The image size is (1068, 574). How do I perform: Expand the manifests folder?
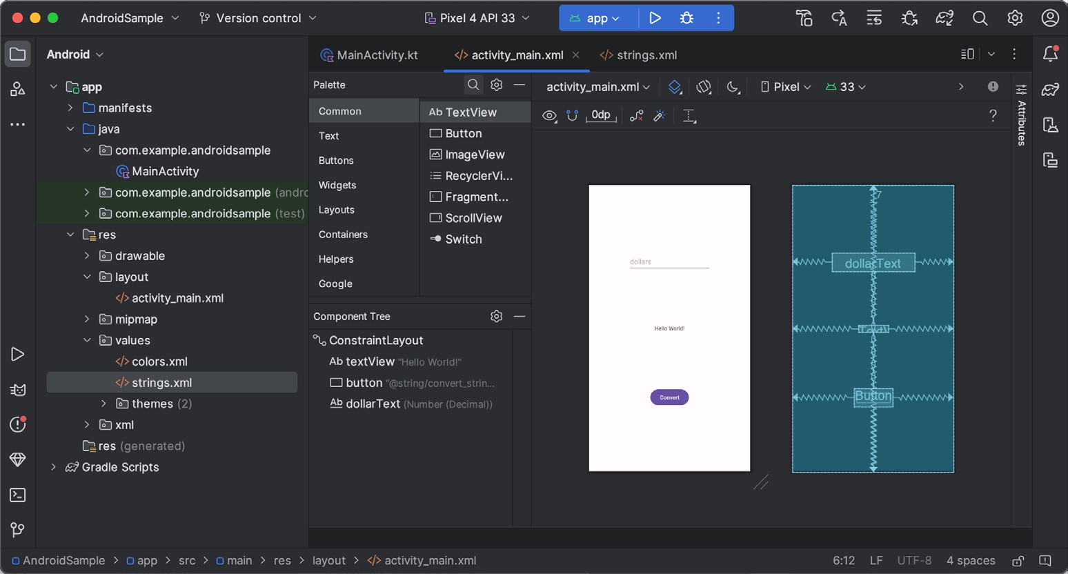tap(70, 108)
